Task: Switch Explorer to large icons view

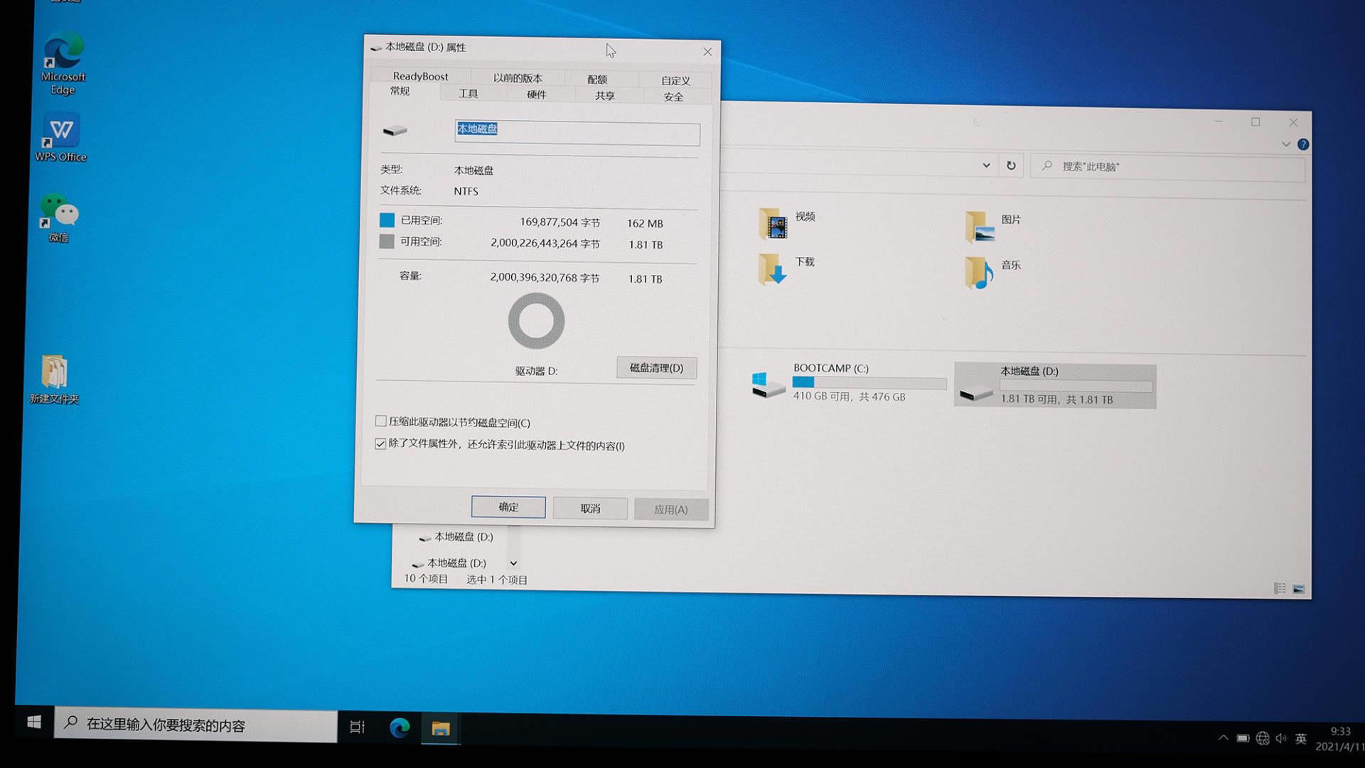Action: tap(1298, 589)
